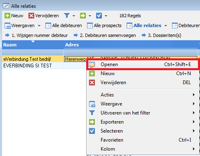The width and height of the screenshot is (200, 156).
Task: Click the red X icon in the context menu
Action: pyautogui.click(x=92, y=83)
